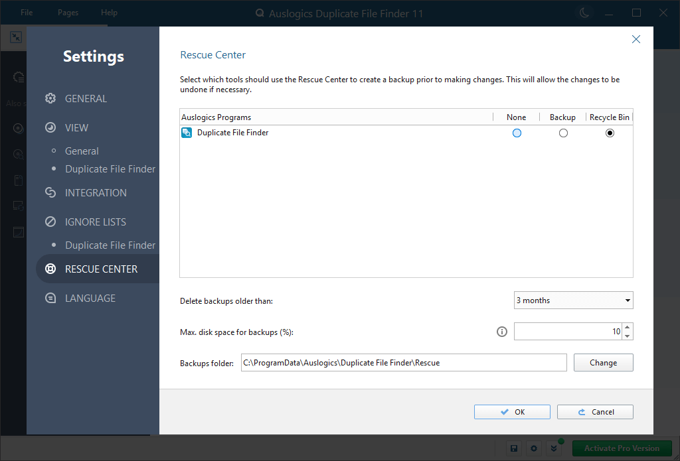Click the IGNORE LISTS prohibited icon
Image resolution: width=680 pixels, height=461 pixels.
50,222
